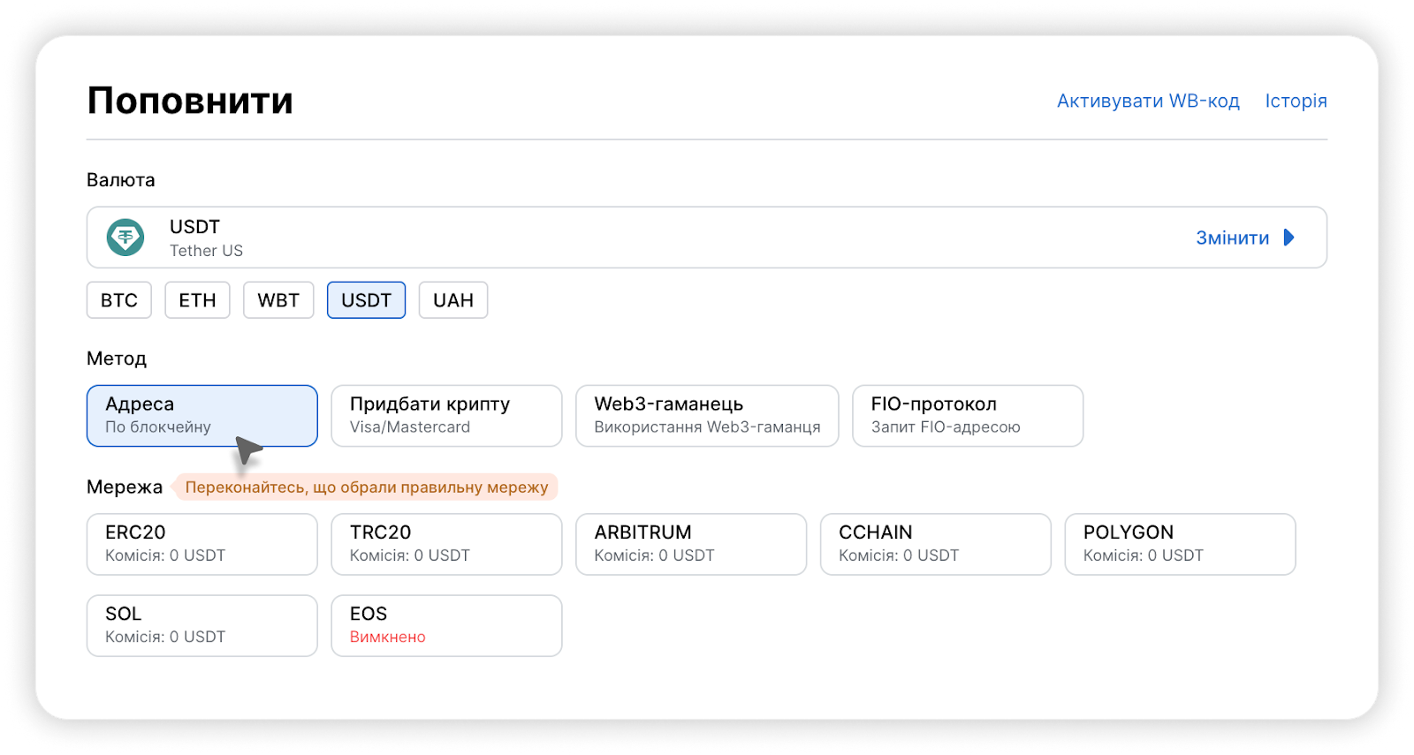The image size is (1414, 755).
Task: Select the ERC20 network option
Action: pyautogui.click(x=201, y=544)
